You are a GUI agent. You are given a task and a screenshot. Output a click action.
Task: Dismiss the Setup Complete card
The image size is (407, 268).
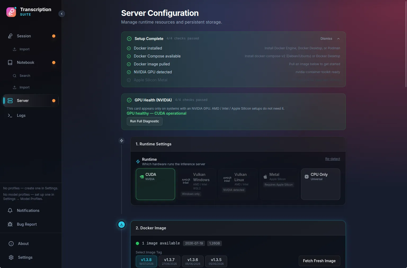pyautogui.click(x=326, y=39)
